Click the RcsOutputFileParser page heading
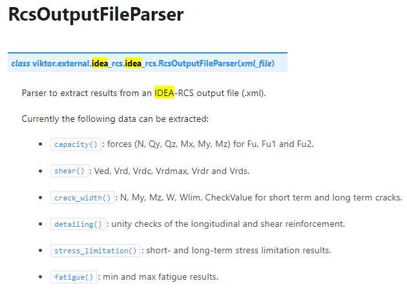This screenshot has height=290, width=407. (x=96, y=14)
